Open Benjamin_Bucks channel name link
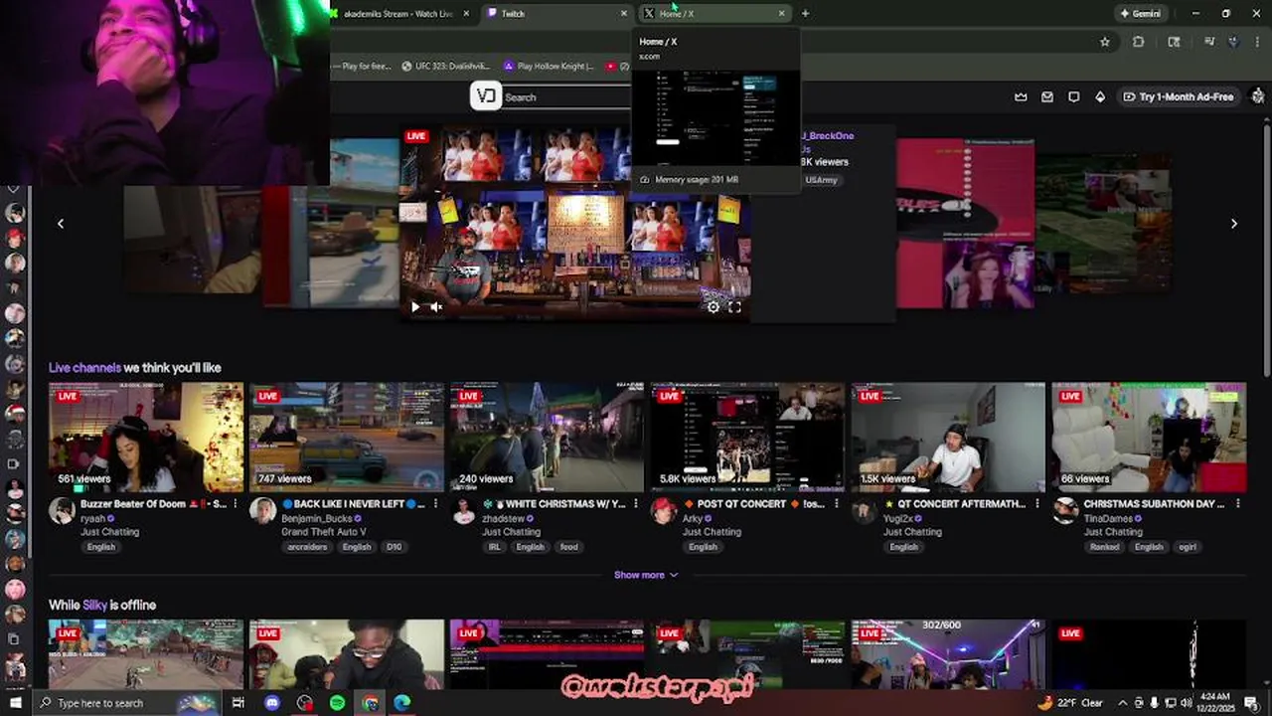Screen dimensions: 1272x716 [x=316, y=518]
